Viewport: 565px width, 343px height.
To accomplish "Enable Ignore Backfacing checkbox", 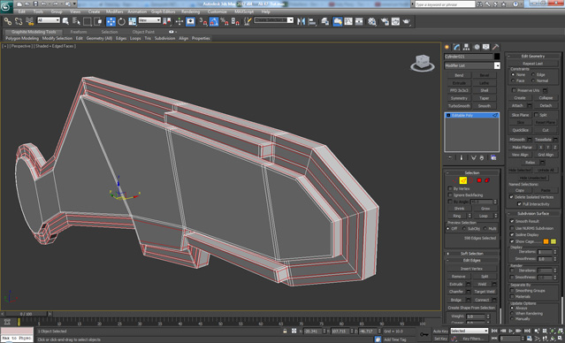I will (450, 195).
